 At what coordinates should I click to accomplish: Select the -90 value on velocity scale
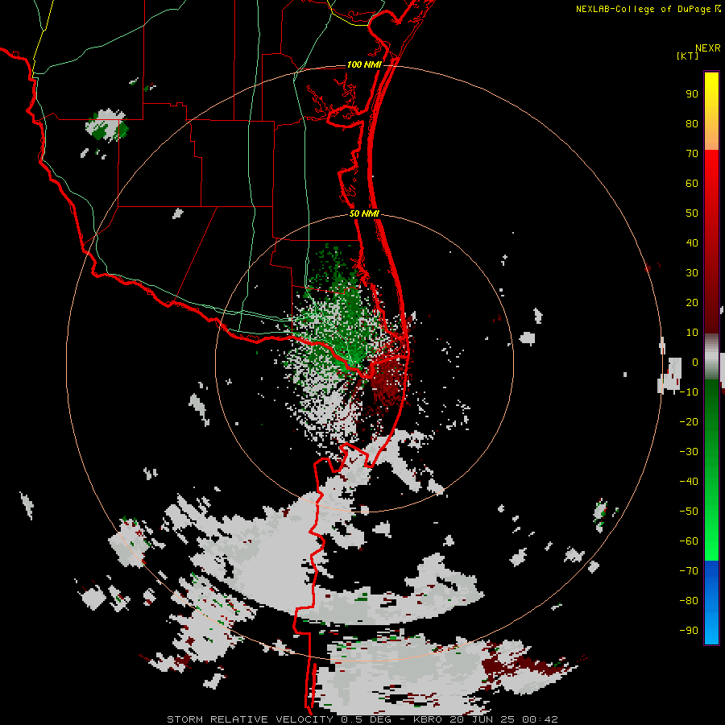689,631
